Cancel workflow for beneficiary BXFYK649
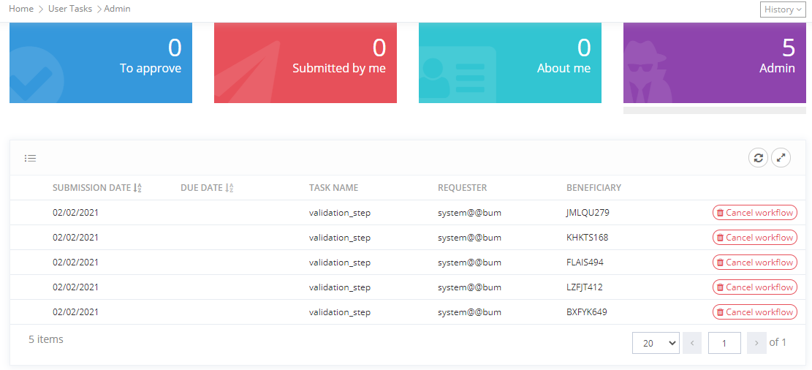The width and height of the screenshot is (812, 370). [x=754, y=312]
